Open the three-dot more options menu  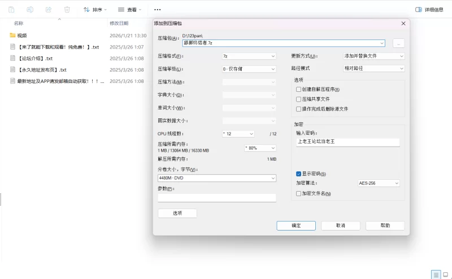pos(158,10)
